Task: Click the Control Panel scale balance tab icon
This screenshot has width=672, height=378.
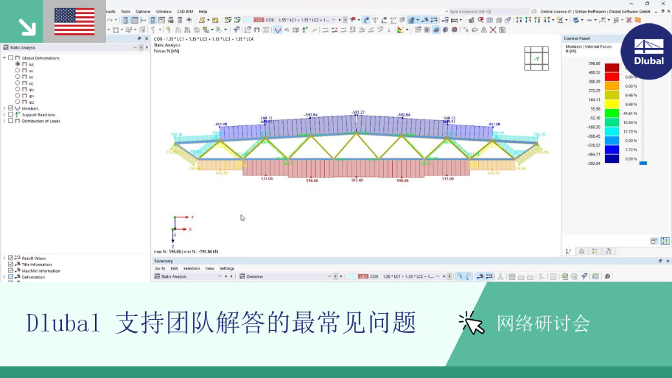Action: [x=582, y=251]
